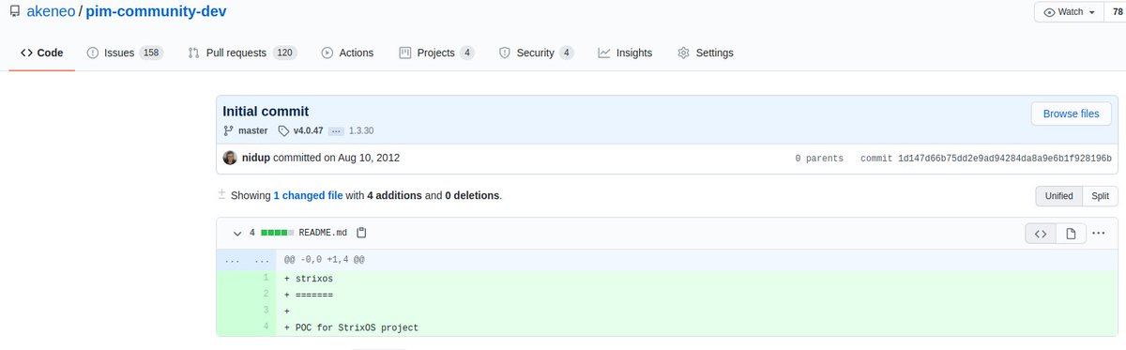
Task: Click the Initial commit title
Action: [x=266, y=111]
